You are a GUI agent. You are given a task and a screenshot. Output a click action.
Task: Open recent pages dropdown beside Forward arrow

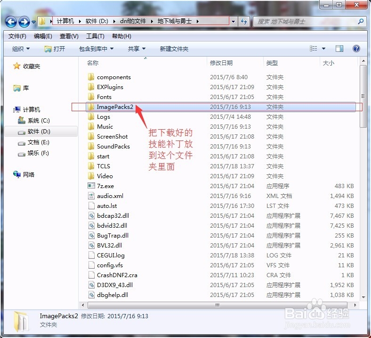[33, 22]
